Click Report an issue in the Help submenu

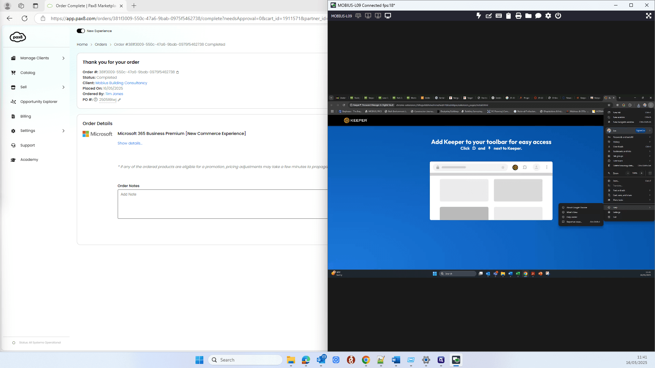[581, 222]
